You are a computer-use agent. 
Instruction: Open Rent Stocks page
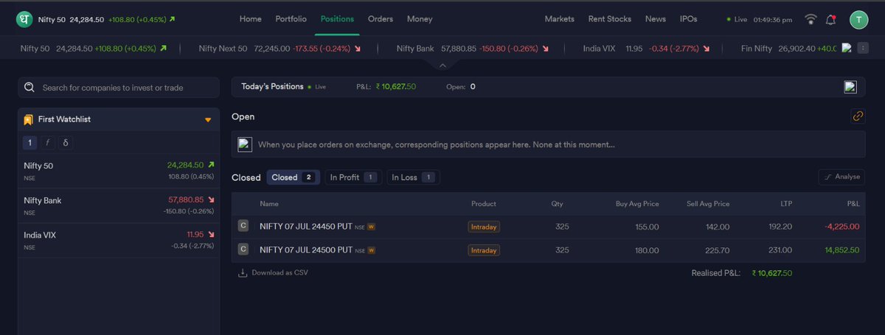click(610, 19)
